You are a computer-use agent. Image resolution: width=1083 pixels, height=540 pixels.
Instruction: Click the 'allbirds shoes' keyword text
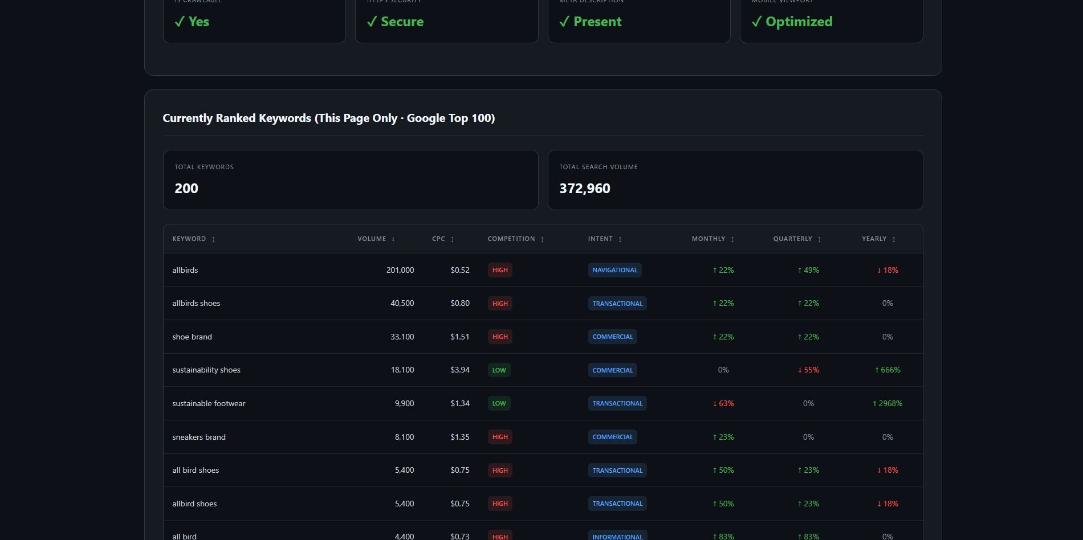[196, 304]
